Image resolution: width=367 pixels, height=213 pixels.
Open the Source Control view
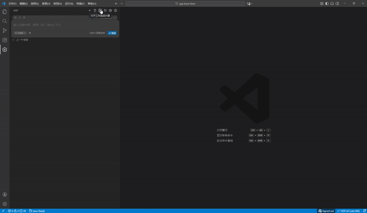pyautogui.click(x=5, y=31)
